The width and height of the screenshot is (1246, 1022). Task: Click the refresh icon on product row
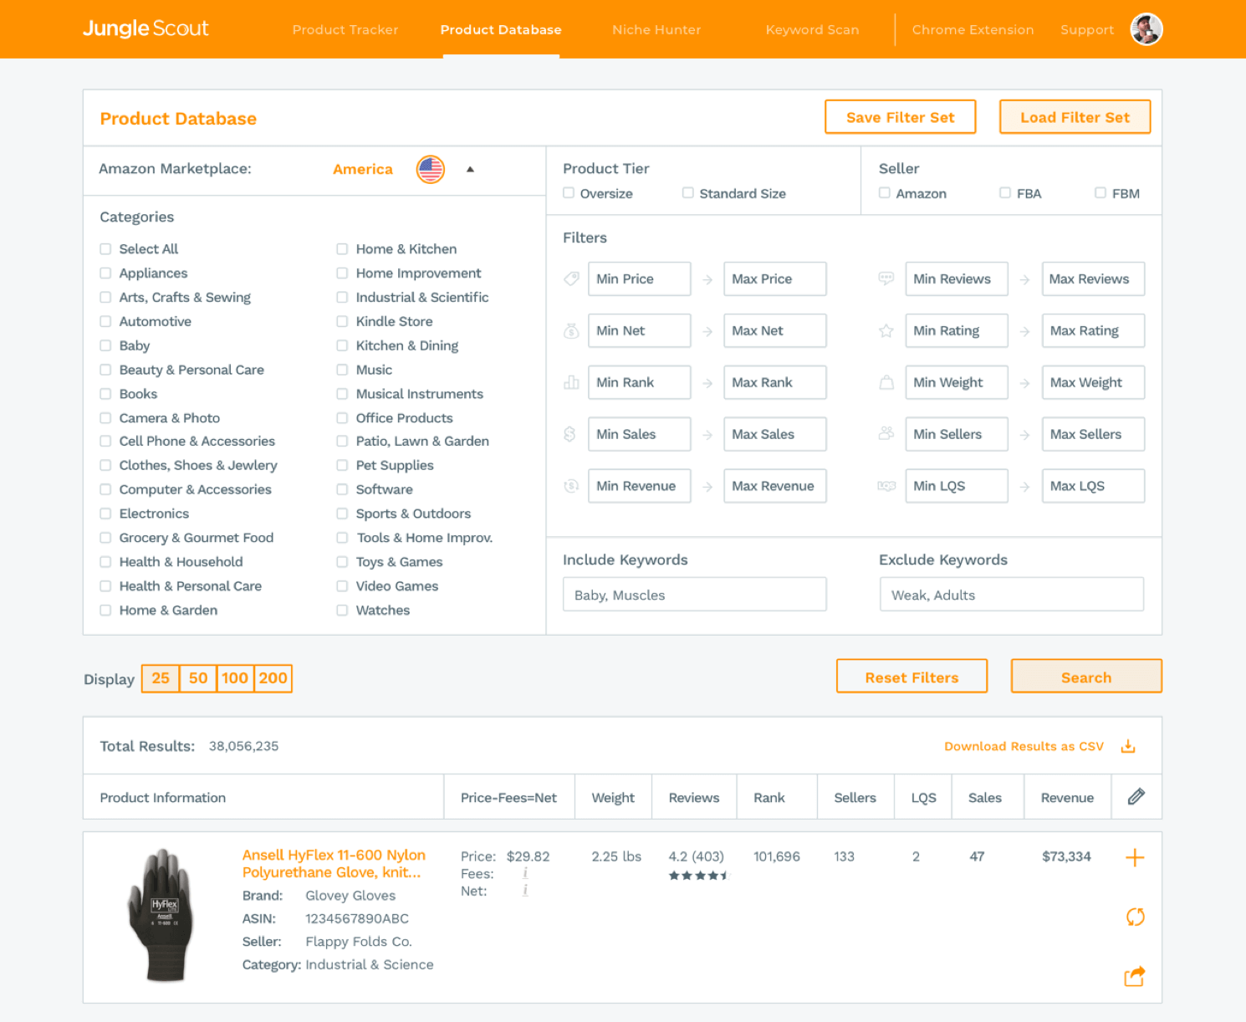tap(1135, 917)
